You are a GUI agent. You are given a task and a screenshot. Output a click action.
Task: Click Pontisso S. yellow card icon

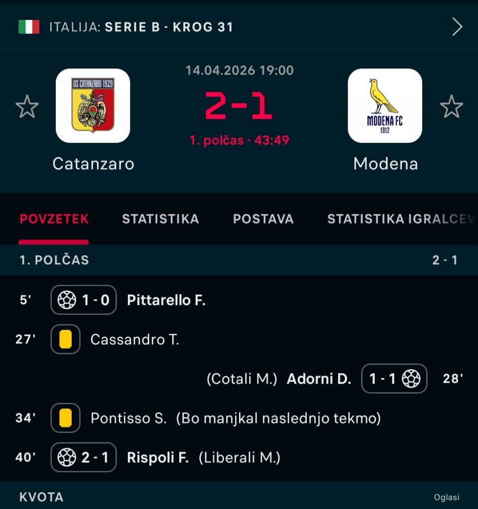click(66, 418)
